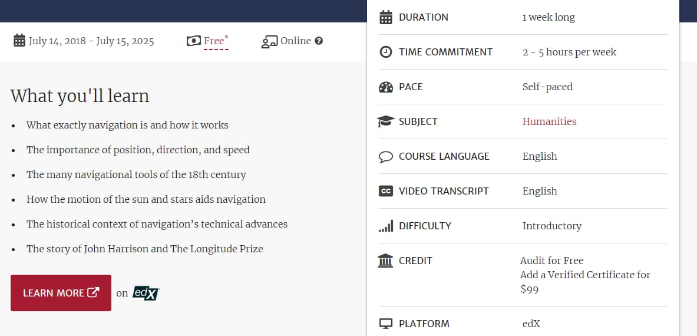Click the Course Language speech bubble icon

(386, 157)
